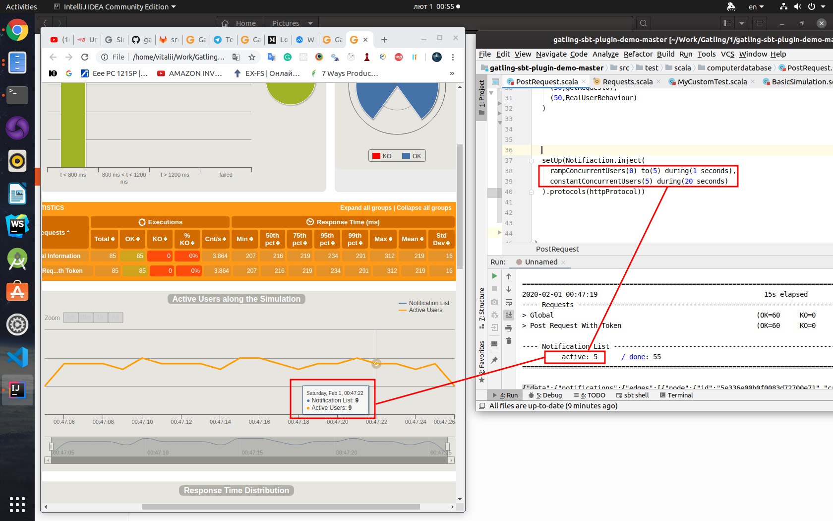Open the Refactor menu in IntelliJ
Image resolution: width=833 pixels, height=521 pixels.
(638, 54)
